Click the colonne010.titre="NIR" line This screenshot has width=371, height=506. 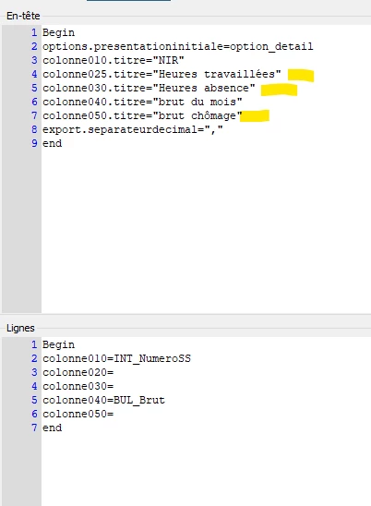tap(114, 60)
